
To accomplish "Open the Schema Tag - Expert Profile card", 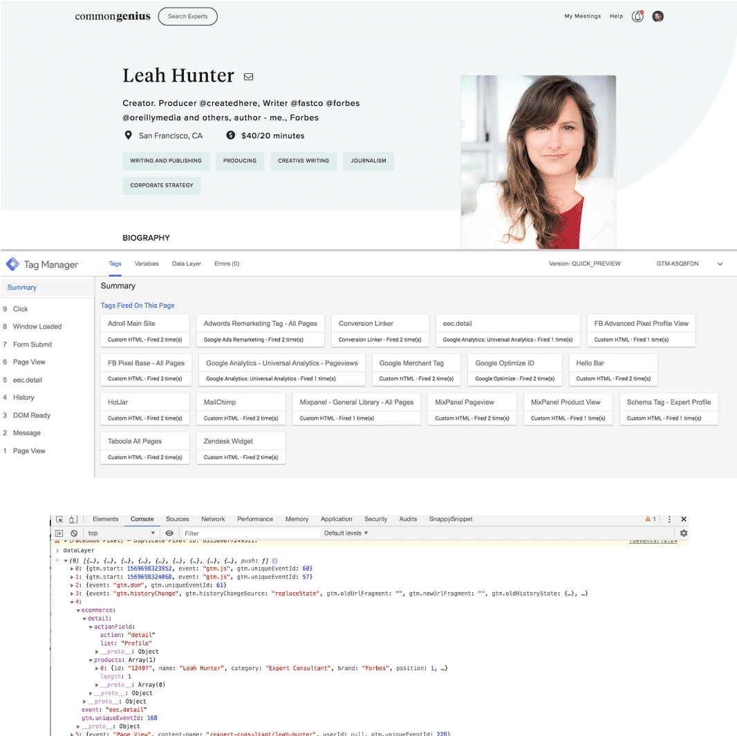I will [x=669, y=410].
